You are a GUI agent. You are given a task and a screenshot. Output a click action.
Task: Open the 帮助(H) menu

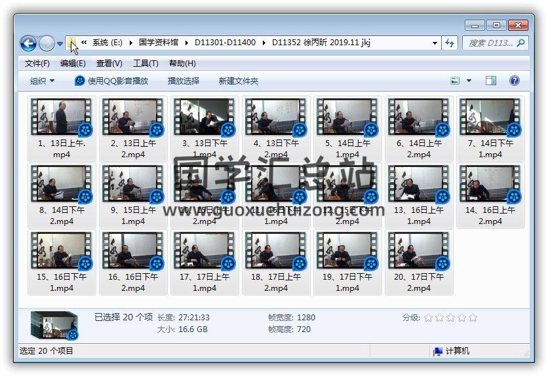[x=182, y=63]
